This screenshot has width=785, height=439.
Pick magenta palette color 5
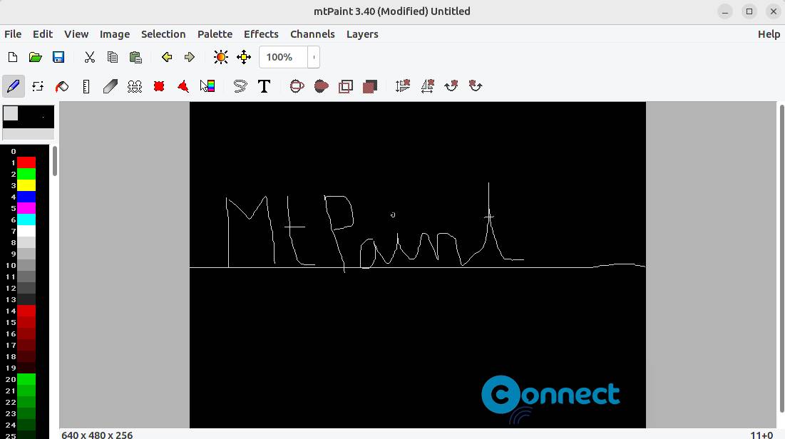point(26,208)
